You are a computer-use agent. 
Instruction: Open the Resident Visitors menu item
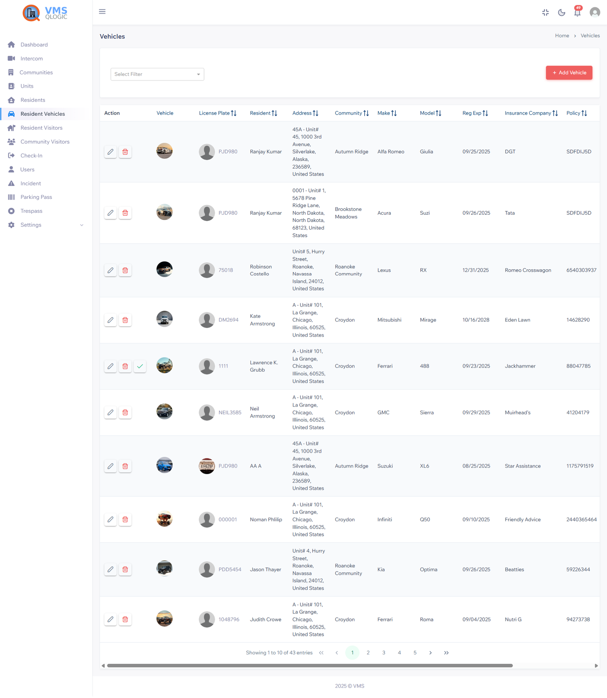coord(41,127)
